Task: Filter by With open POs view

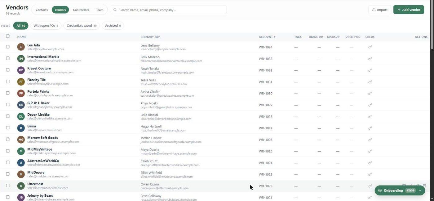Action: pos(46,26)
